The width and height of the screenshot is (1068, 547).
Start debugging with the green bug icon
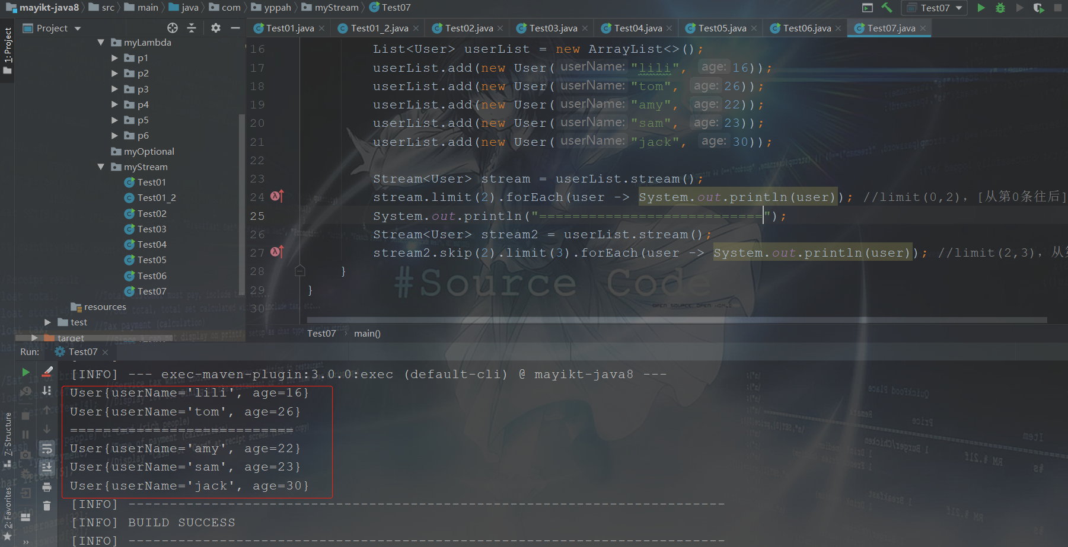tap(1000, 8)
